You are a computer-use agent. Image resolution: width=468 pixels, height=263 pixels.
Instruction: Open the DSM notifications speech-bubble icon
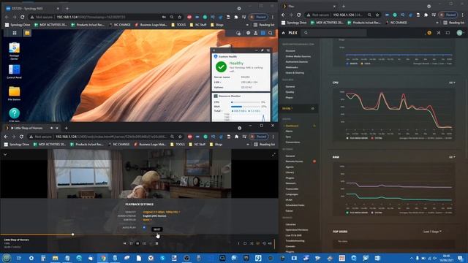(x=248, y=33)
